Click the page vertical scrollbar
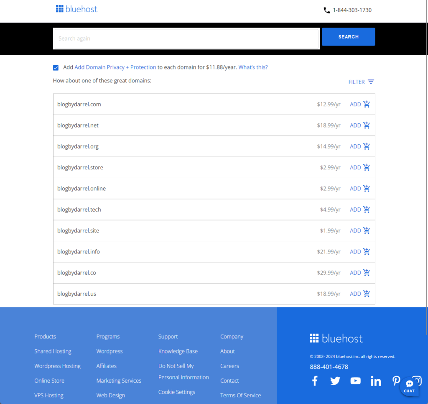The width and height of the screenshot is (428, 404). pos(427,167)
